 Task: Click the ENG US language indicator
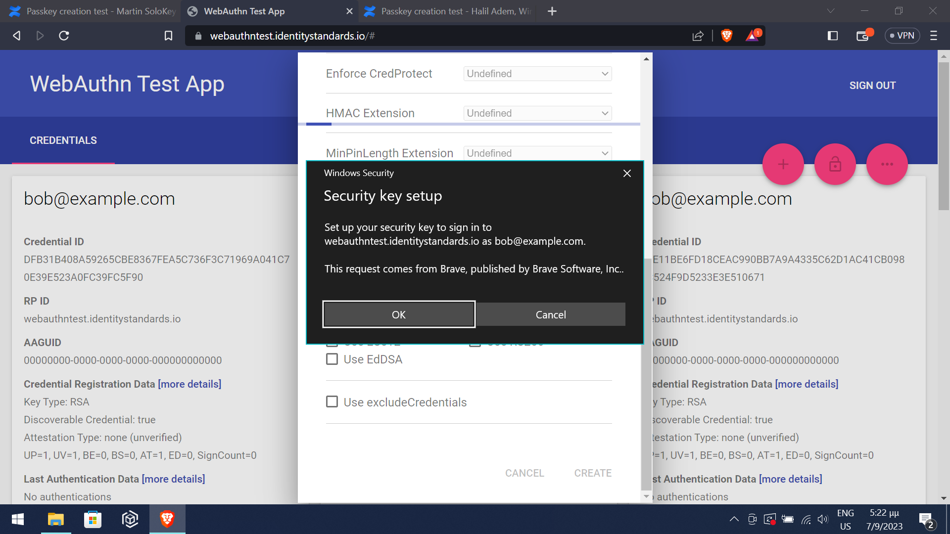(x=845, y=520)
